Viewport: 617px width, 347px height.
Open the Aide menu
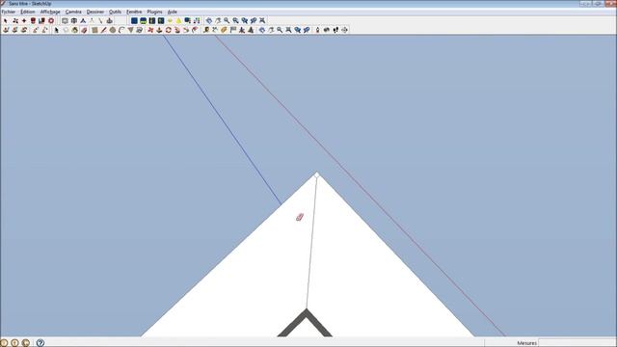click(x=172, y=12)
